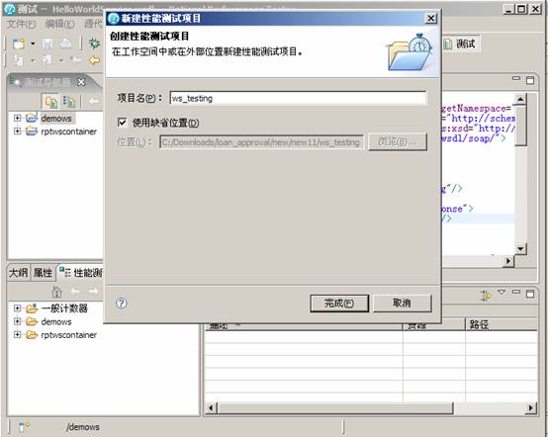Click the 项目名 input field
The image size is (548, 437).
(x=298, y=98)
